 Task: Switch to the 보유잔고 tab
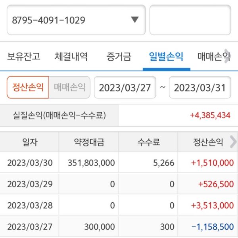pos(24,57)
